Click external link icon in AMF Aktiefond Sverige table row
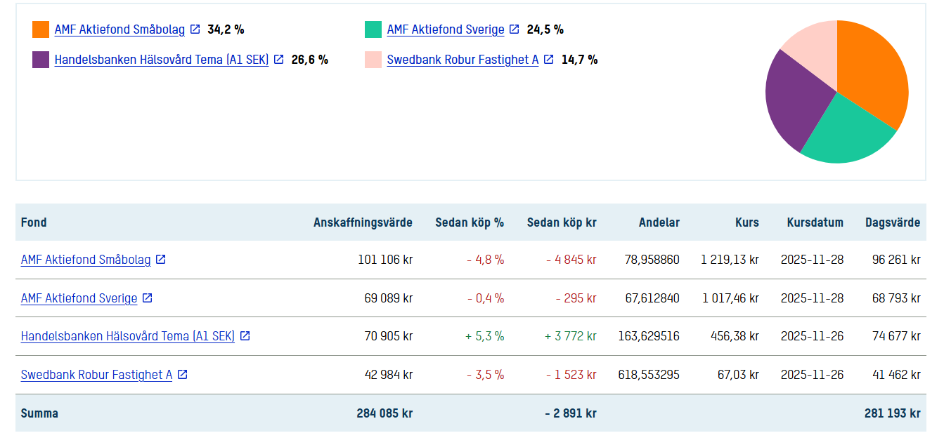This screenshot has height=433, width=944. point(148,298)
